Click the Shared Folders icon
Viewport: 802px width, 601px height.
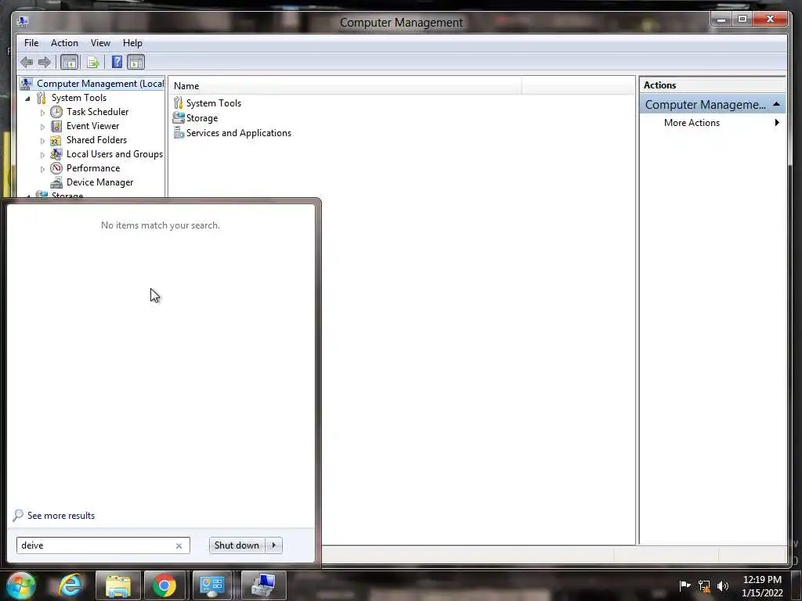pos(56,140)
